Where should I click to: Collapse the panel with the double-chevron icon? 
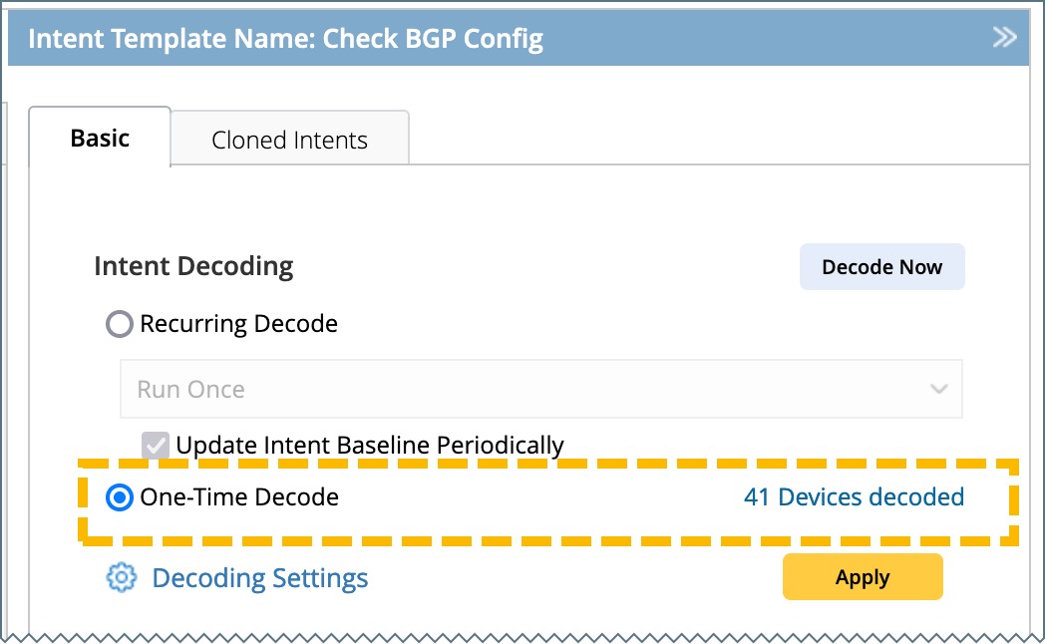1004,38
